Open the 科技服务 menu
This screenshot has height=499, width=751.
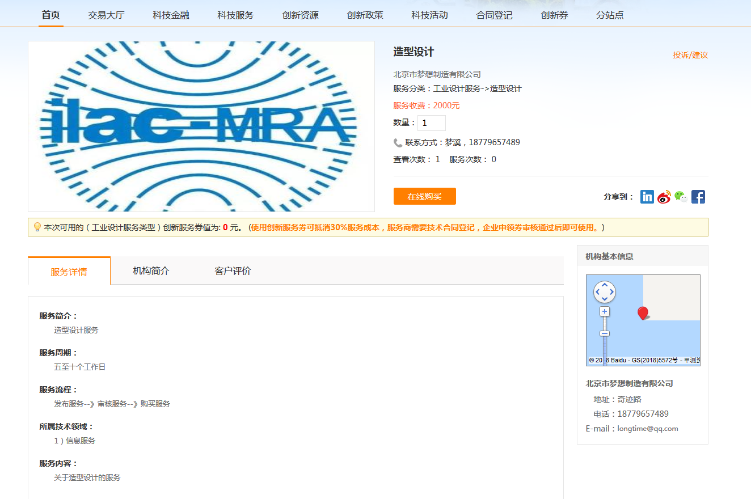235,15
